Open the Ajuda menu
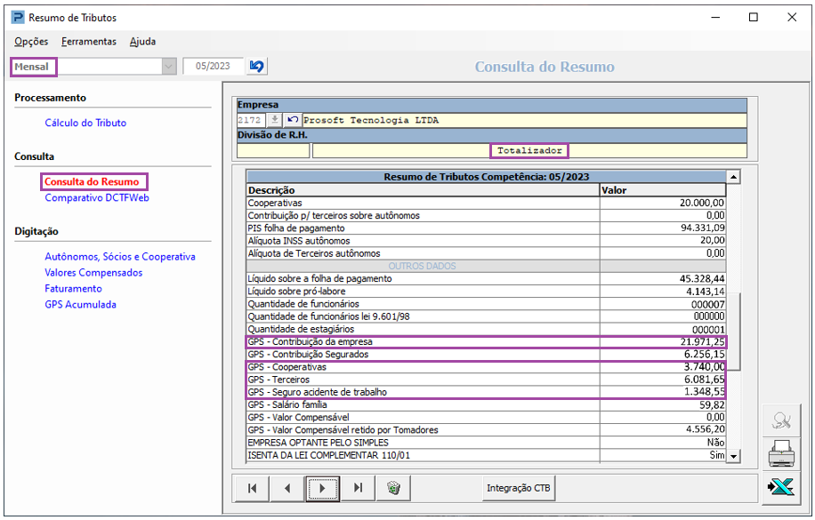The image size is (815, 520). 143,42
